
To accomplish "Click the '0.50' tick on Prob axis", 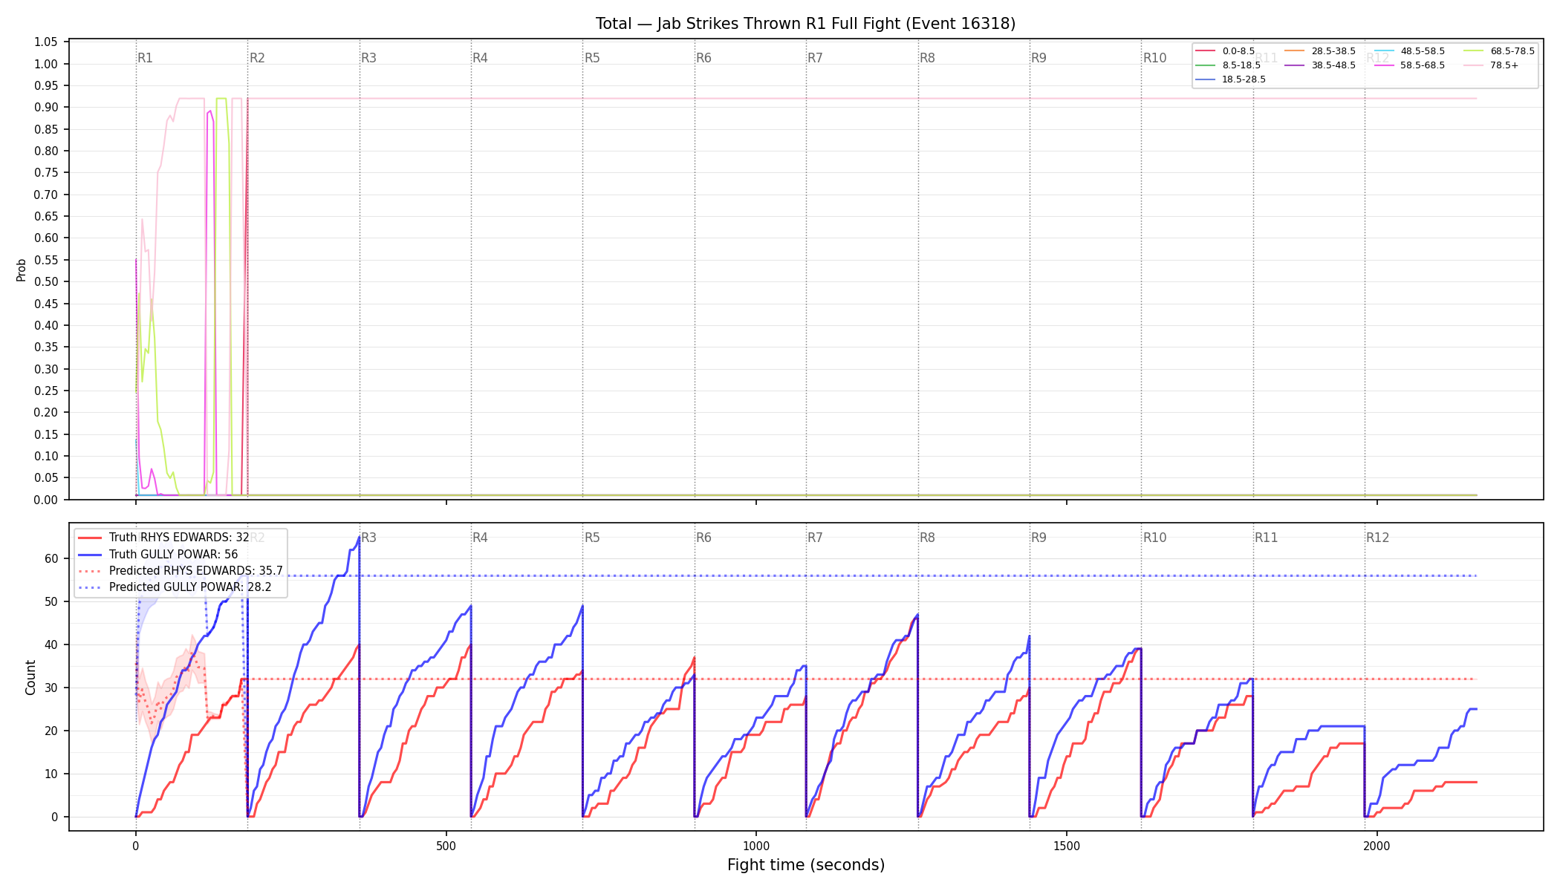I will click(x=46, y=281).
